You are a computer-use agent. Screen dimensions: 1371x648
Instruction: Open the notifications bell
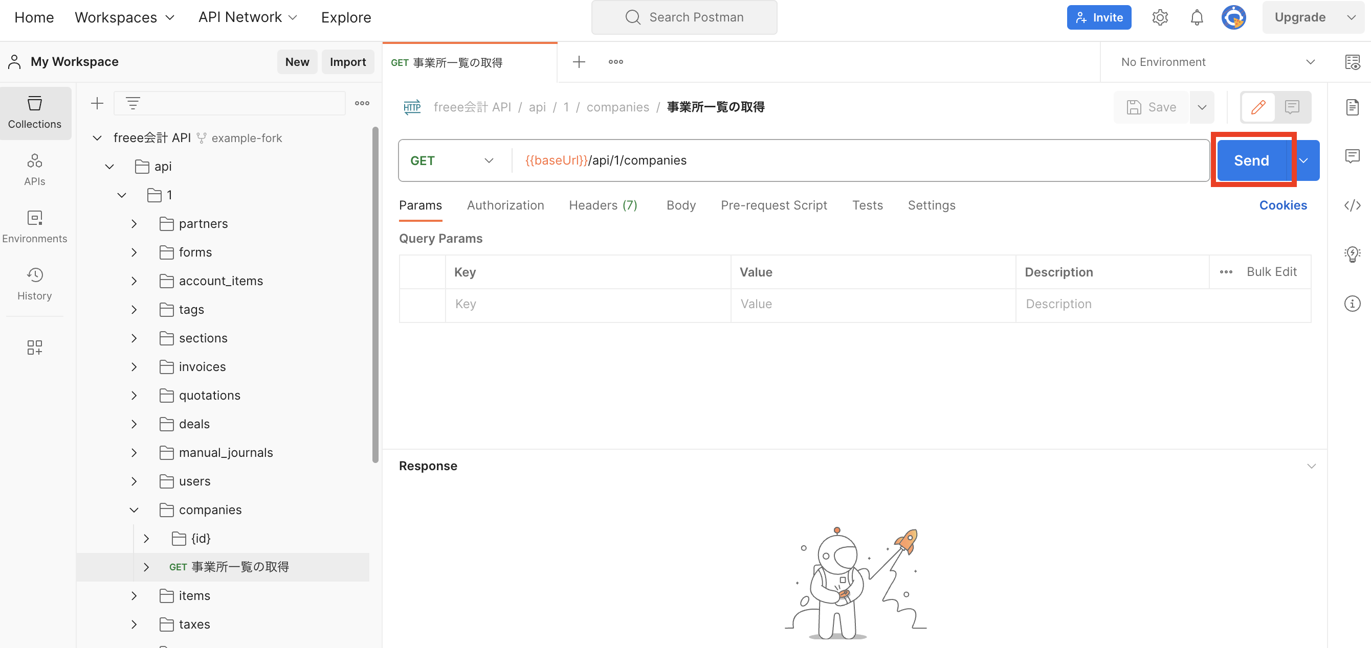1196,17
